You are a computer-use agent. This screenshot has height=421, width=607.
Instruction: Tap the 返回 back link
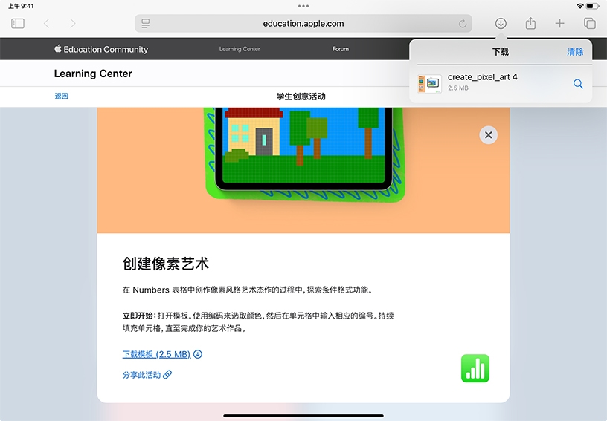tap(61, 97)
